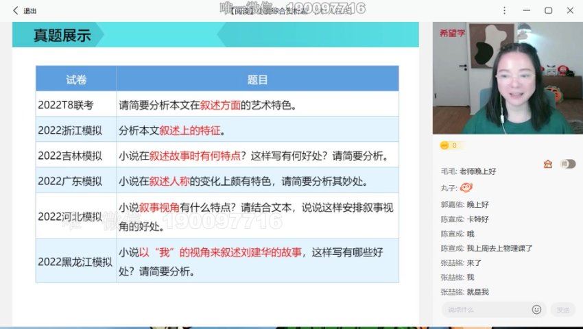Open the emoji picker in chat
583x329 pixels.
pyautogui.click(x=536, y=310)
